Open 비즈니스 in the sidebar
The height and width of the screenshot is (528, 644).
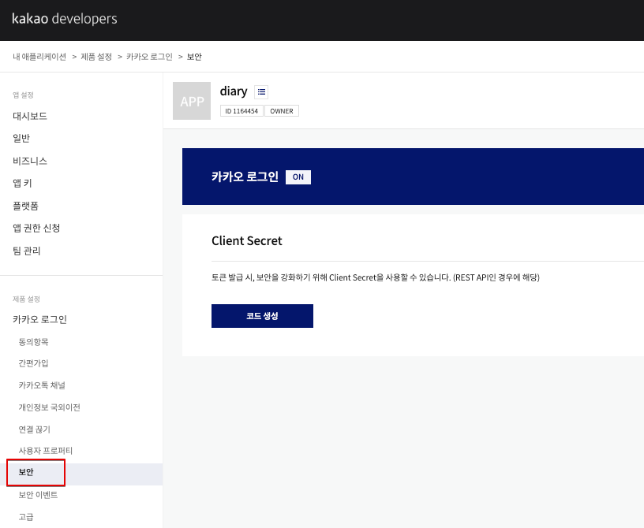click(x=30, y=161)
